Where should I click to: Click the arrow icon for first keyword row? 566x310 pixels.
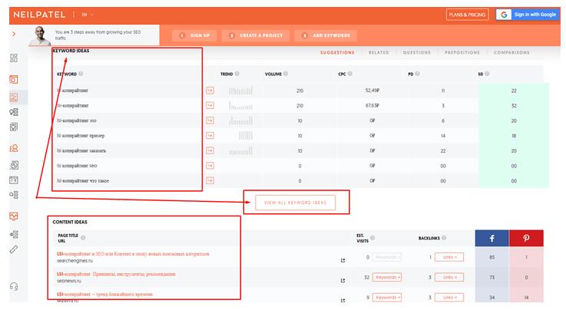pos(210,91)
